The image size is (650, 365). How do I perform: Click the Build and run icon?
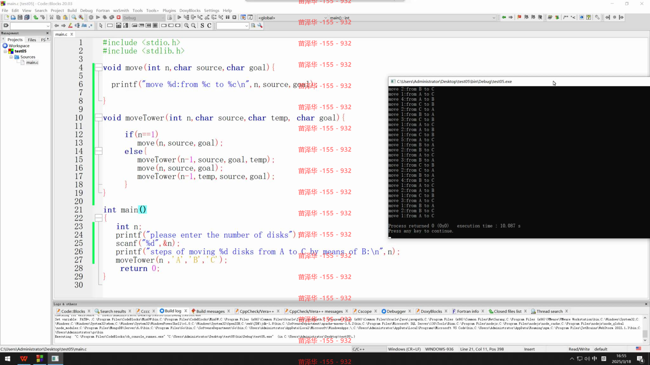click(105, 17)
